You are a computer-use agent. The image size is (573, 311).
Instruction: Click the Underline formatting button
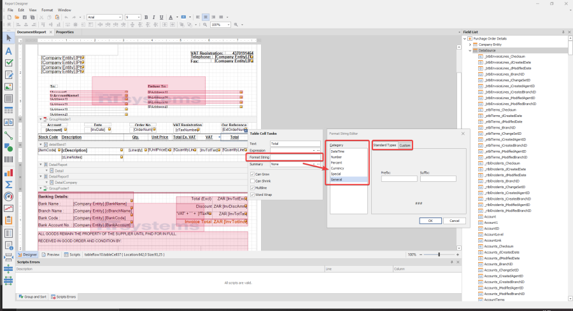(160, 17)
